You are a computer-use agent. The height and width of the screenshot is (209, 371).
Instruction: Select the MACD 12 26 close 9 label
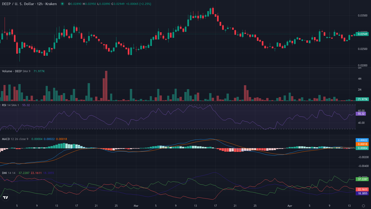point(15,139)
